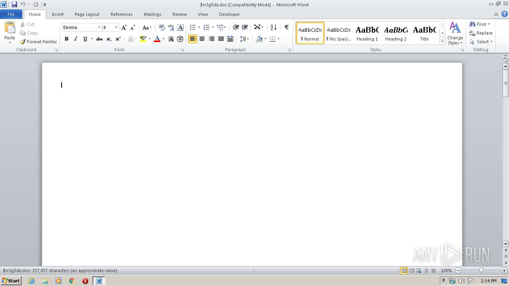Click the Windows Start button
The width and height of the screenshot is (509, 286).
point(11,281)
